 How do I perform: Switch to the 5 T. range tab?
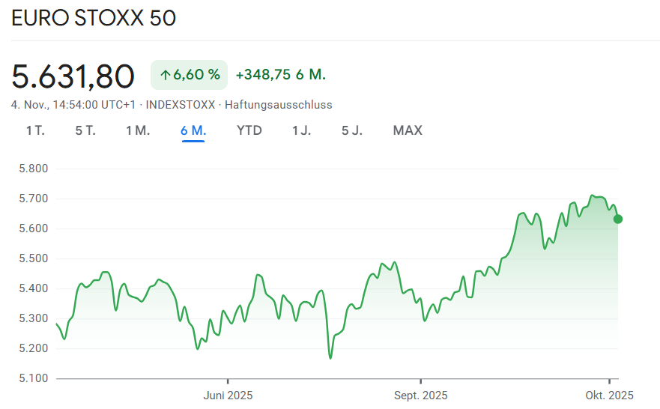(85, 130)
